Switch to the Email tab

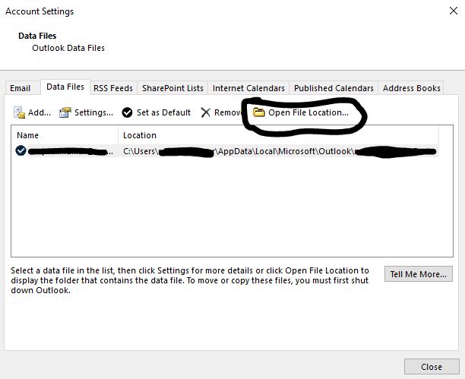[x=21, y=88]
